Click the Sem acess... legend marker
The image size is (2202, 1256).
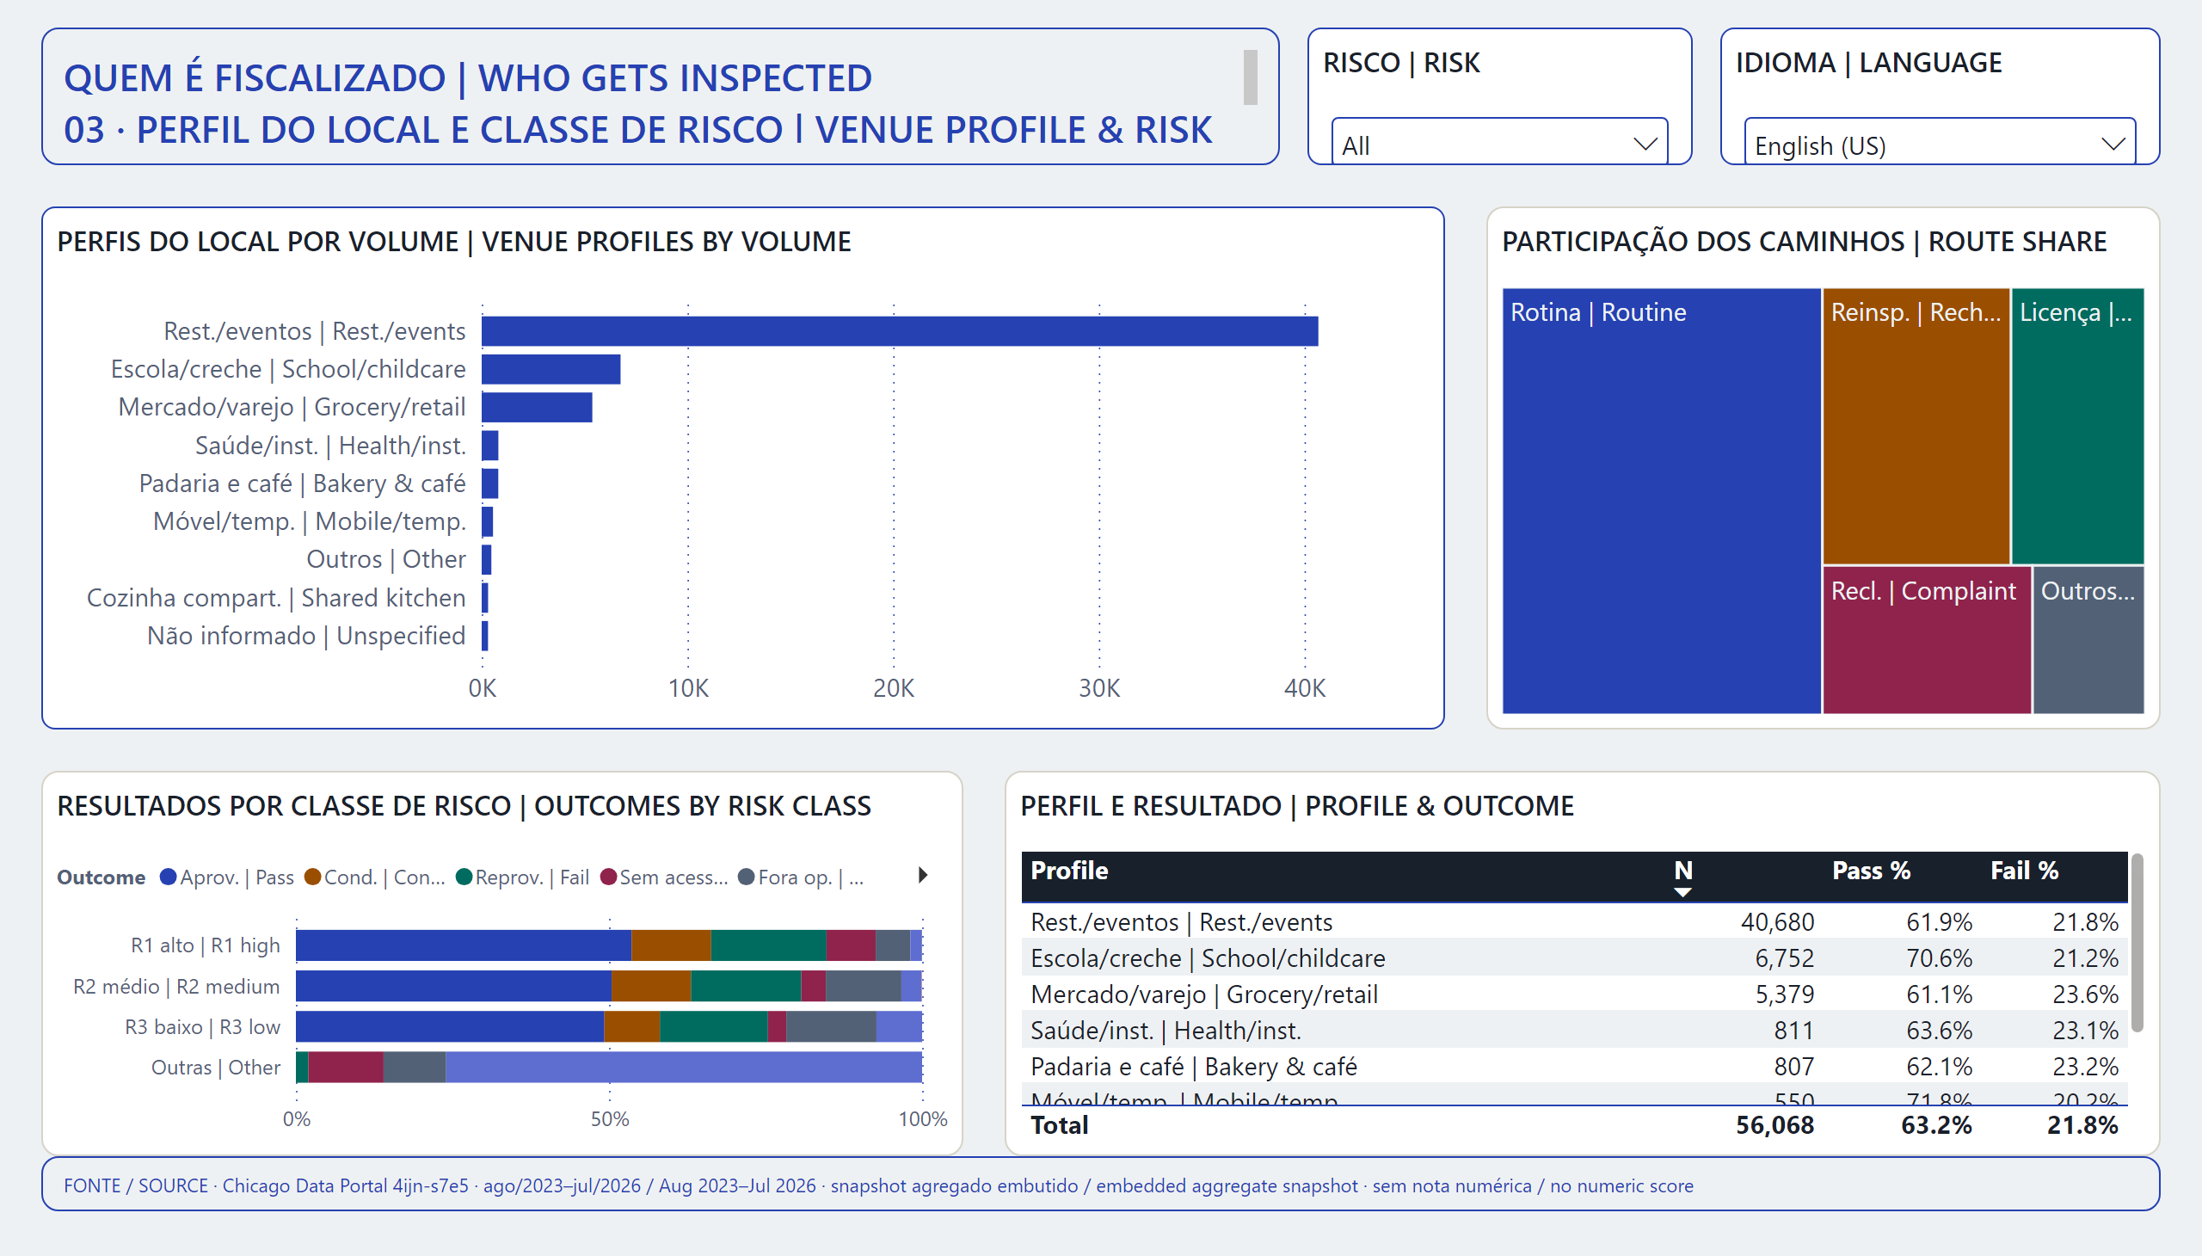[608, 877]
